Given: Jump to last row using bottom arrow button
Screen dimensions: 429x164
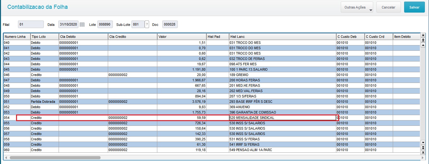Looking at the screenshot, I should [x=423, y=153].
